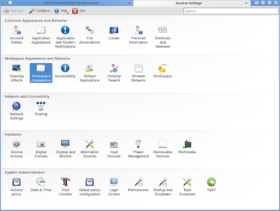
Task: Open Personal Information module
Action: point(138,35)
